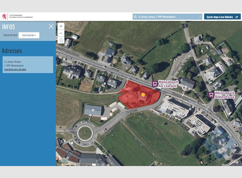Open the Carte hybride background dropdown
The height and width of the screenshot is (178, 242).
pyautogui.click(x=29, y=35)
